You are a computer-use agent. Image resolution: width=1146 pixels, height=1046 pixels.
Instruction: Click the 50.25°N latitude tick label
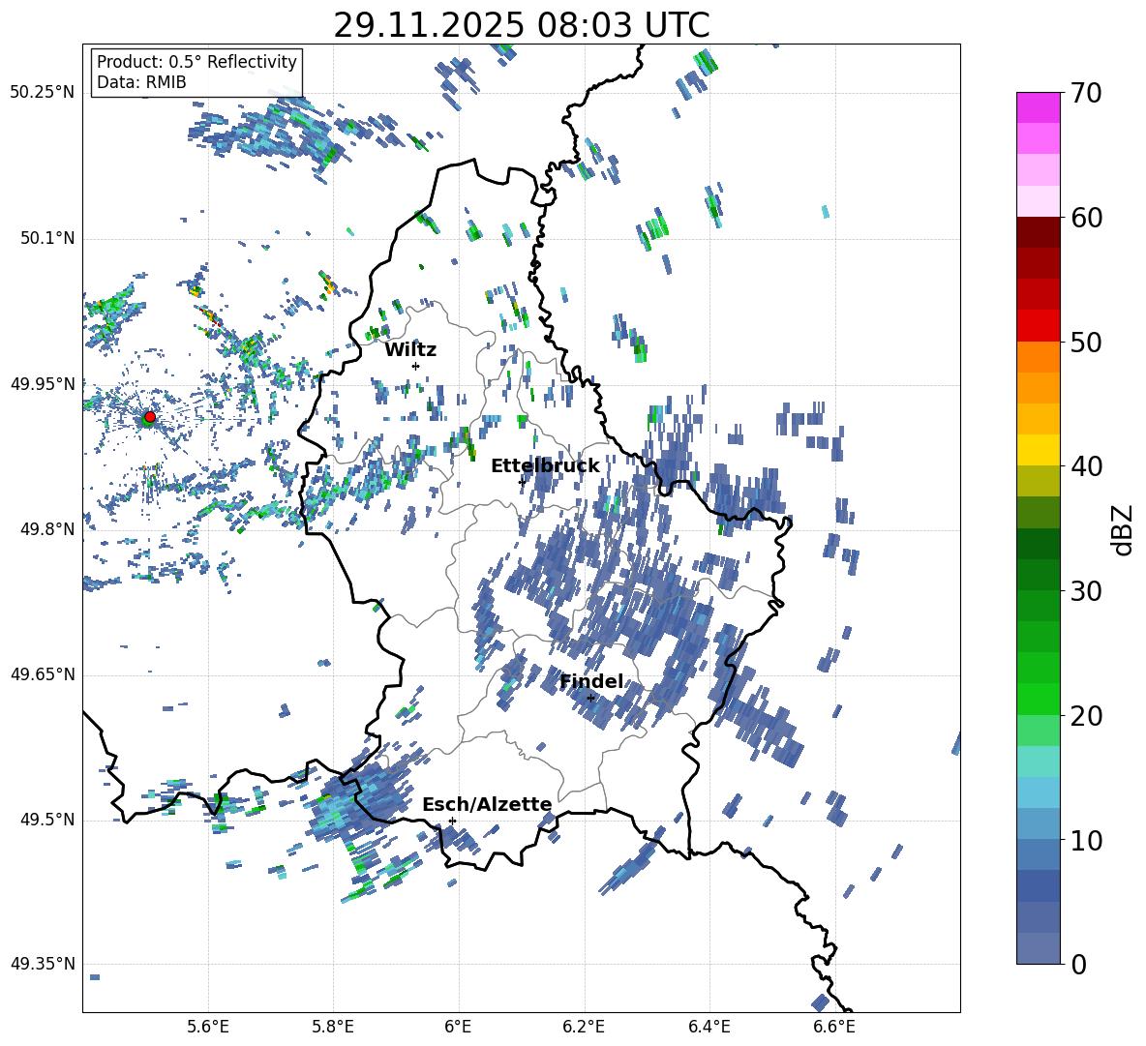click(43, 93)
